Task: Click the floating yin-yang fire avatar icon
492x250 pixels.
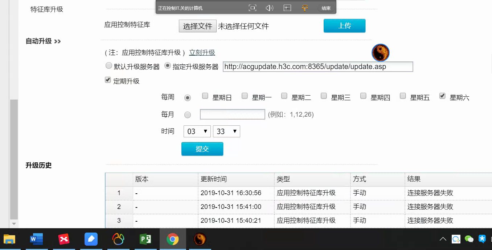Action: click(x=381, y=53)
